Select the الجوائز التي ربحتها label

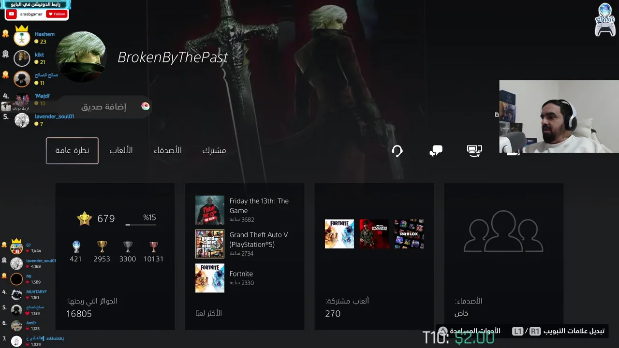[92, 301]
